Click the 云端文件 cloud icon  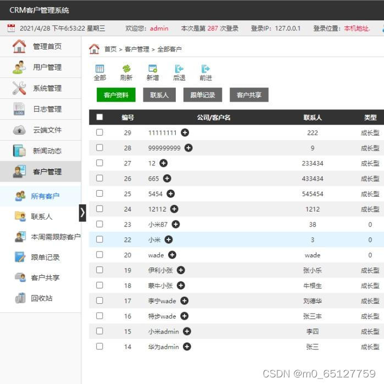[19, 130]
